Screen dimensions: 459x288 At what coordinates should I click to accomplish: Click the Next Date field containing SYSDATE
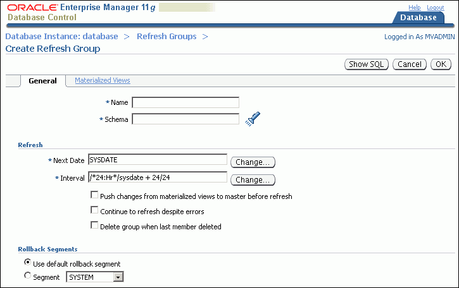(x=158, y=160)
